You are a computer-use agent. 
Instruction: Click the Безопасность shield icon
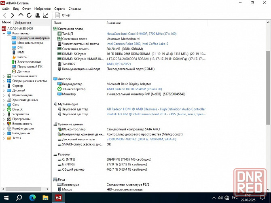(x=9, y=124)
